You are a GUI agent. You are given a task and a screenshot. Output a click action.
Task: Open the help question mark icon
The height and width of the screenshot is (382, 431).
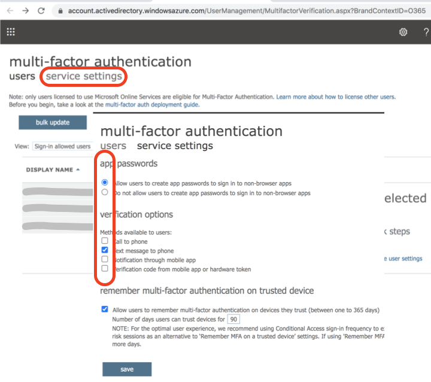pos(426,32)
